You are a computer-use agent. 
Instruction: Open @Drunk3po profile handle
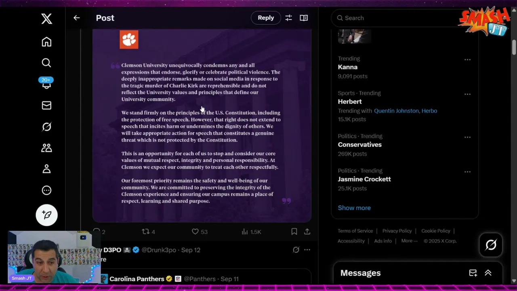point(159,250)
